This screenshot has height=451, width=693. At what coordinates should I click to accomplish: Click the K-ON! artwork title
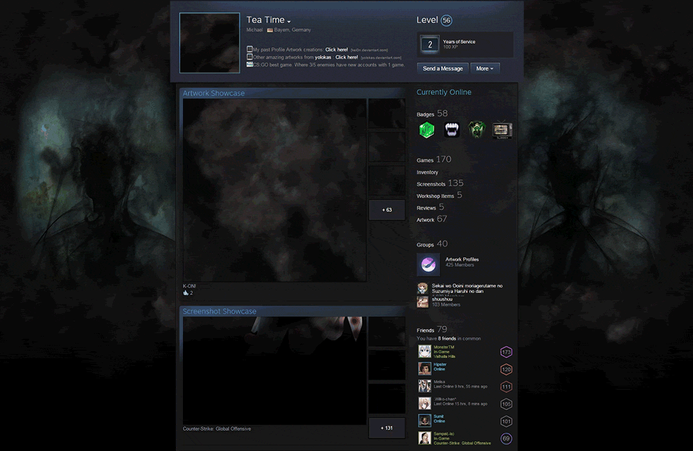point(189,286)
